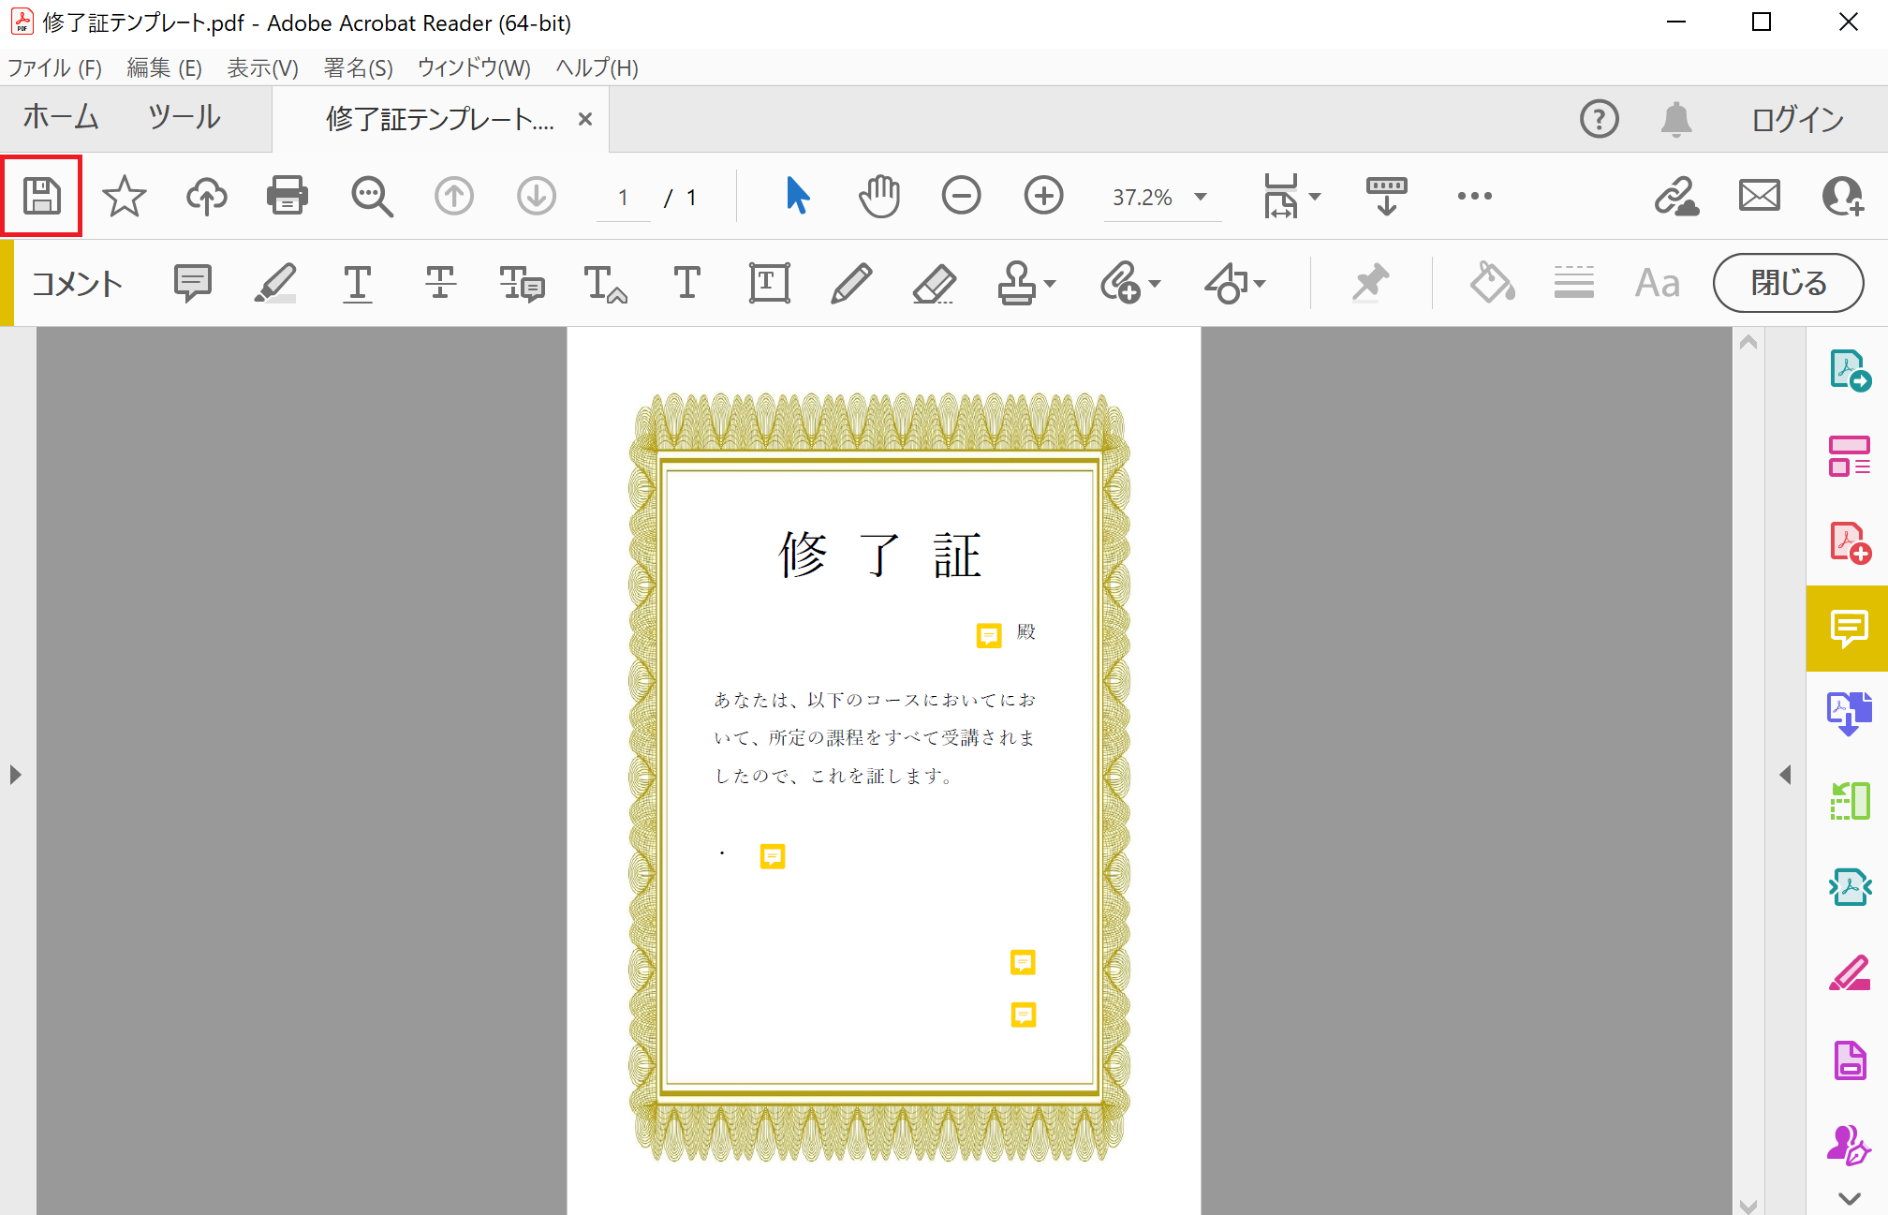This screenshot has height=1215, width=1888.
Task: Show more tools chevron in right pane
Action: [1849, 1198]
